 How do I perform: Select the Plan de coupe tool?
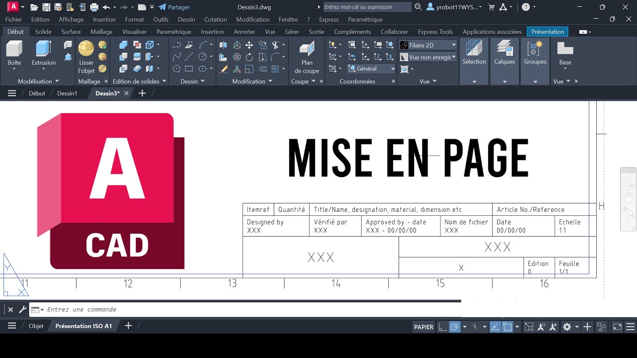[307, 57]
